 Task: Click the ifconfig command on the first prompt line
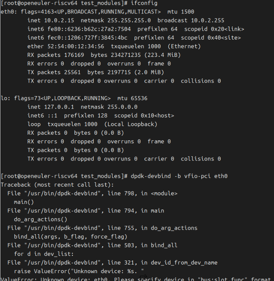tap(144, 3)
